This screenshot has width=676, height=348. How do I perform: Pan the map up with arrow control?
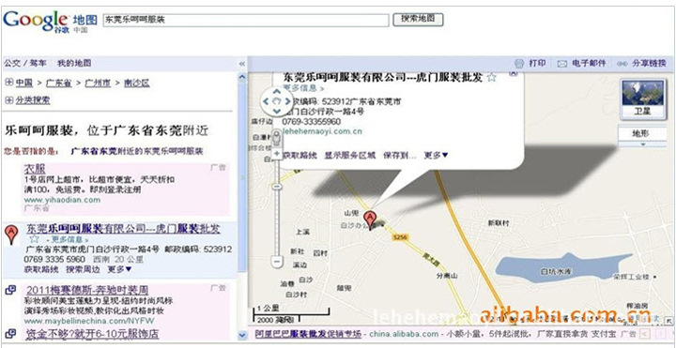click(277, 92)
